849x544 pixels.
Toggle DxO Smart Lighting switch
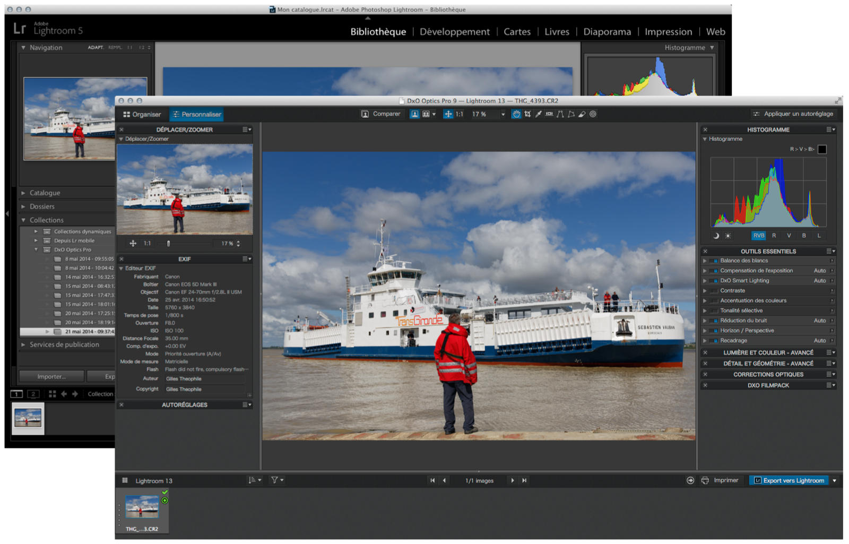[715, 281]
